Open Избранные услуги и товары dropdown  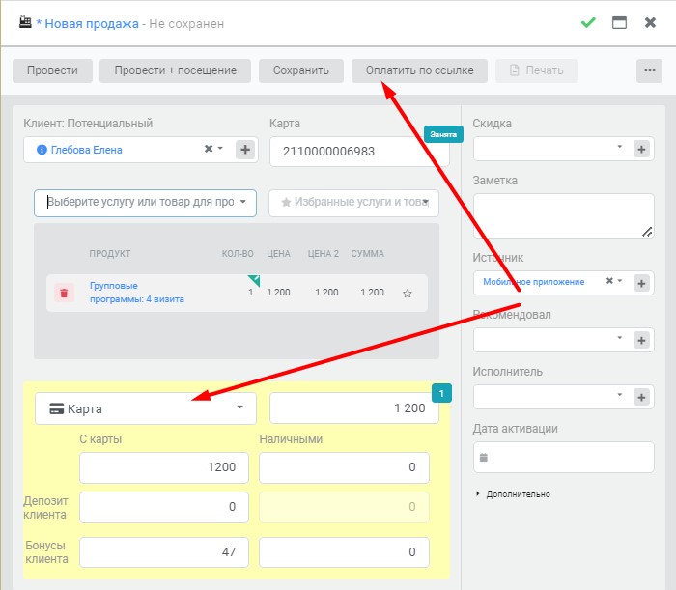pyautogui.click(x=354, y=203)
